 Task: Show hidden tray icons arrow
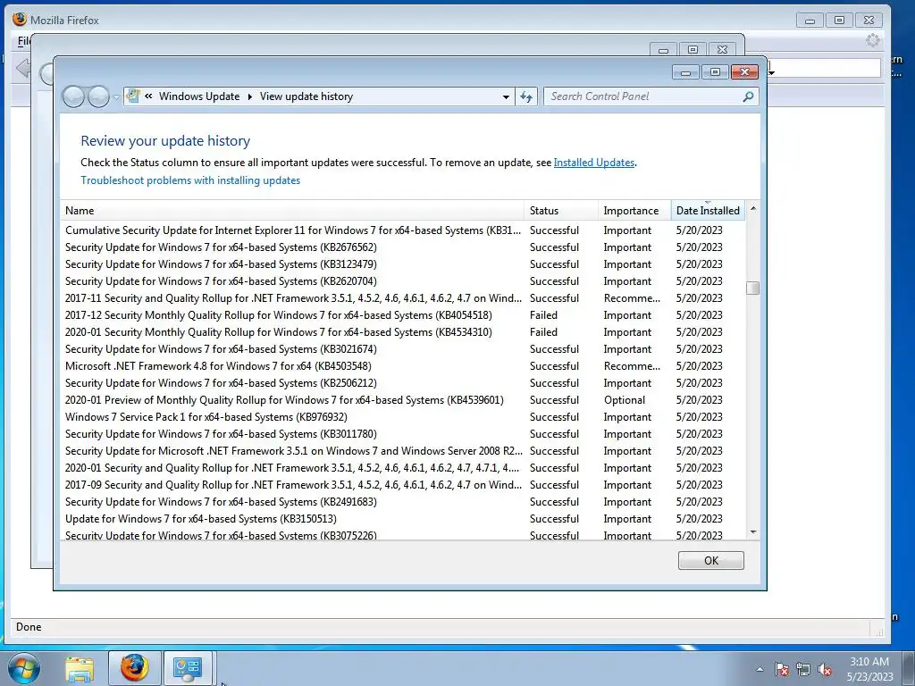760,669
